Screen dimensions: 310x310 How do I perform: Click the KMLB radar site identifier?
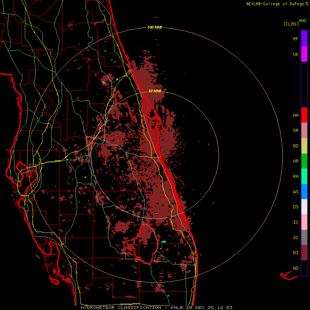[x=177, y=308]
